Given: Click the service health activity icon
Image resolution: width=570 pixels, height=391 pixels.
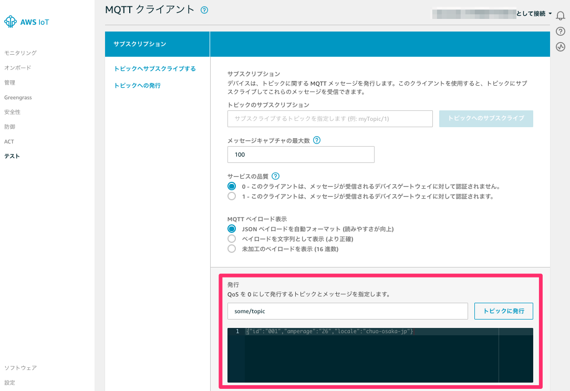Looking at the screenshot, I should [560, 47].
